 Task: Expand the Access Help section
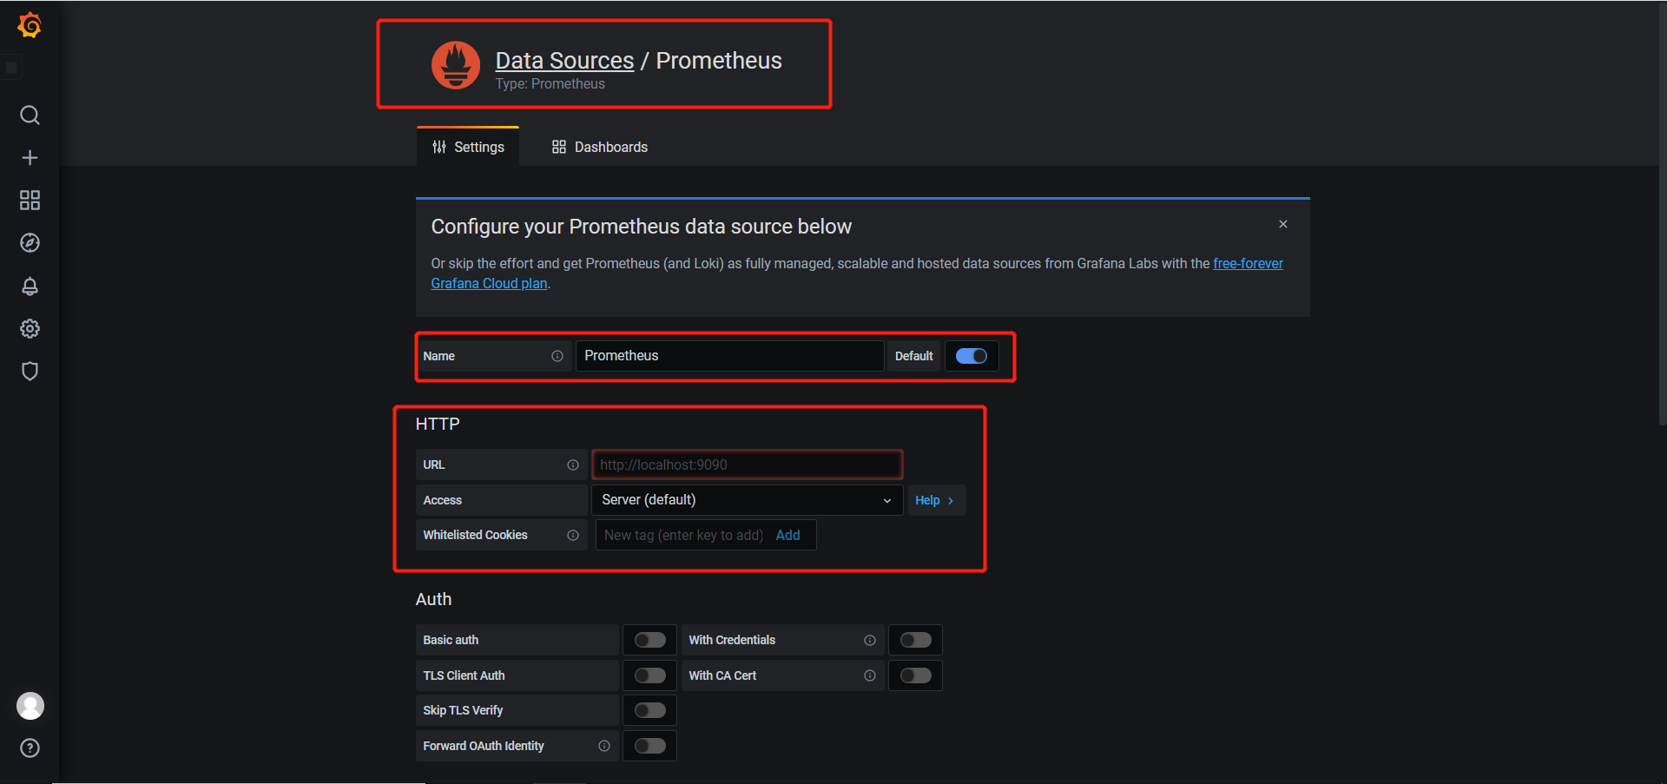click(936, 500)
